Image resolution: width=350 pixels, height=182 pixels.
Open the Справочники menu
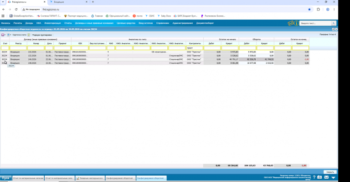(163, 23)
